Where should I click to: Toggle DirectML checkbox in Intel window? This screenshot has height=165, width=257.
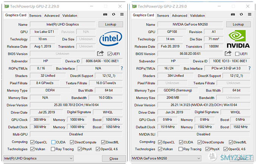[103, 142]
